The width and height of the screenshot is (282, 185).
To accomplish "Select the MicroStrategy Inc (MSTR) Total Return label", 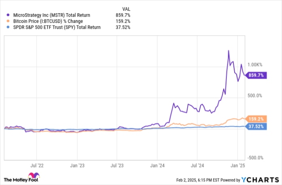I will 51,15.
